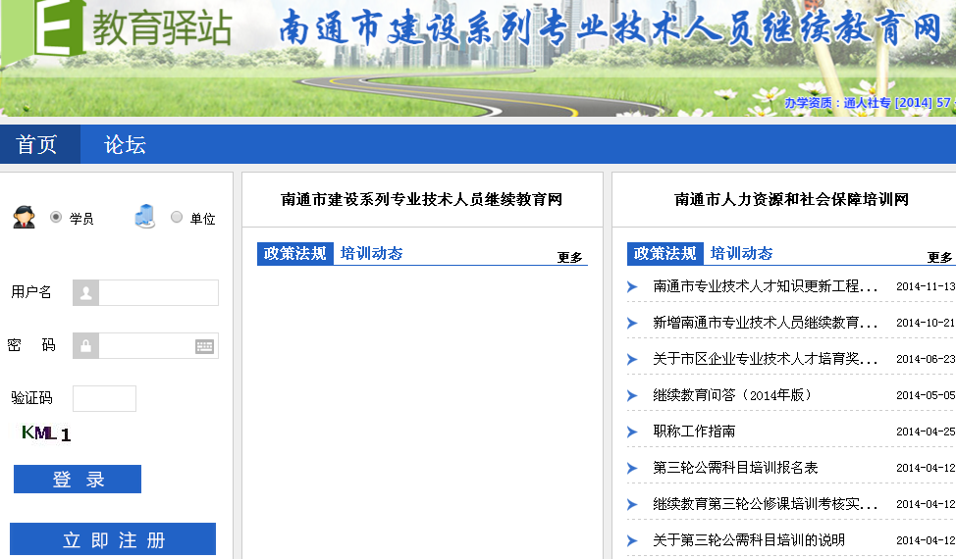Click the student avatar icon
Screen dimensions: 956x559
25,217
